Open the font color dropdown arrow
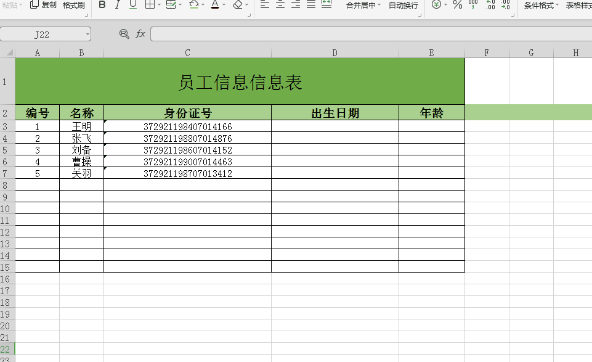The height and width of the screenshot is (362, 592). (224, 5)
